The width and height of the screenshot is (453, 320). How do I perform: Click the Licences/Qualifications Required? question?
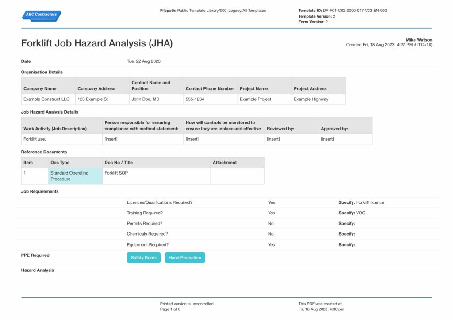(x=159, y=202)
